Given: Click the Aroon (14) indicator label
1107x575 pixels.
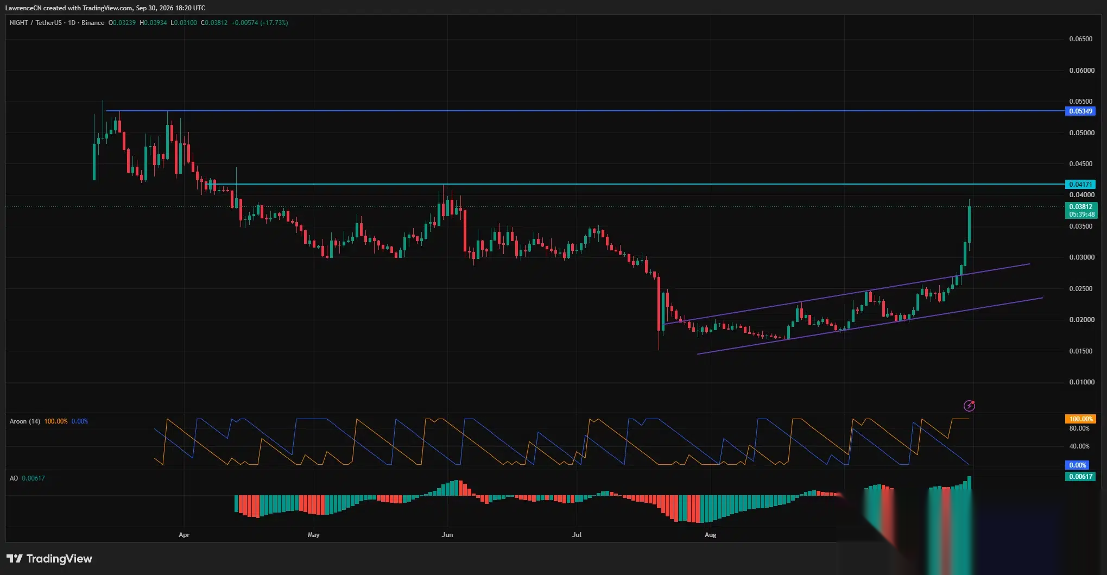Looking at the screenshot, I should [25, 421].
